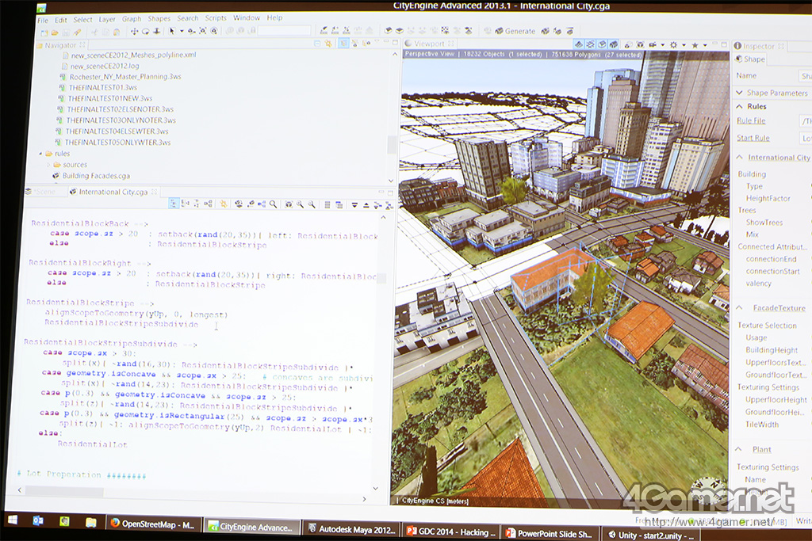Toggle first view mode button in CGA editor
The image size is (812, 541).
click(174, 204)
